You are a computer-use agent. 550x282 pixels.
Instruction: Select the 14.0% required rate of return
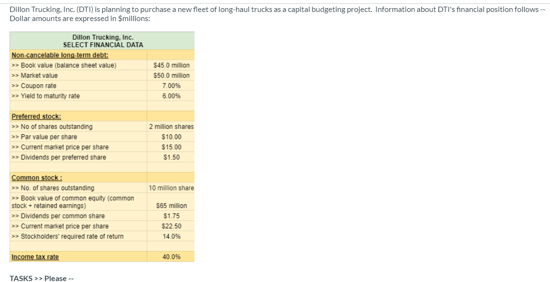click(x=171, y=237)
